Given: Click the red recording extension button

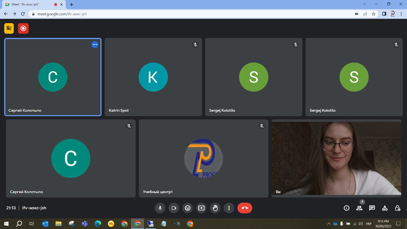Looking at the screenshot, I should [23, 28].
